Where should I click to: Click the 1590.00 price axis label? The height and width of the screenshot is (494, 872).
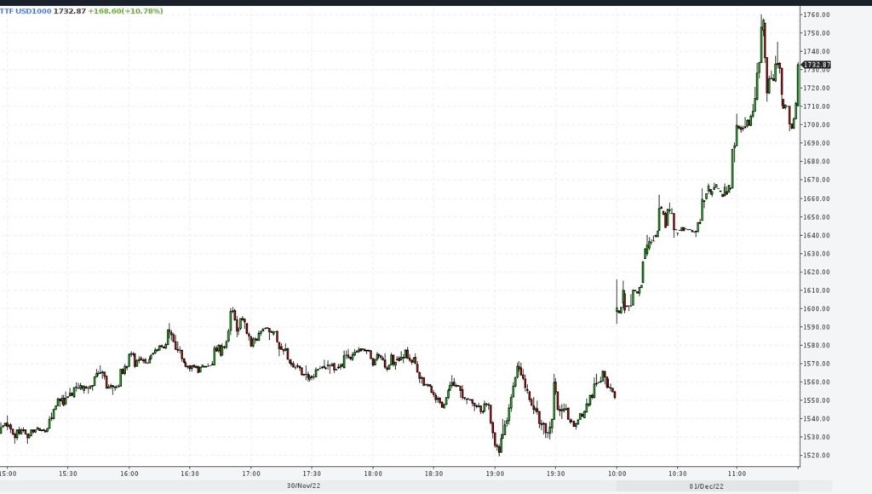click(x=817, y=328)
